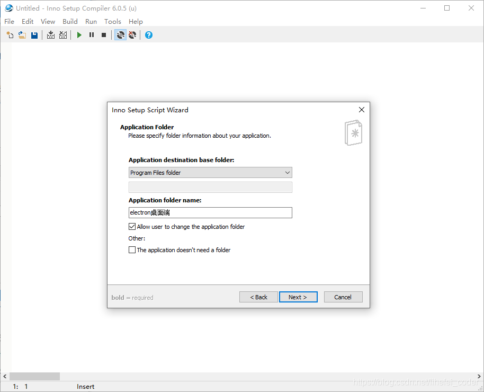Viewport: 484px width, 392px height.
Task: Click the Save floppy disk icon
Action: click(x=34, y=35)
